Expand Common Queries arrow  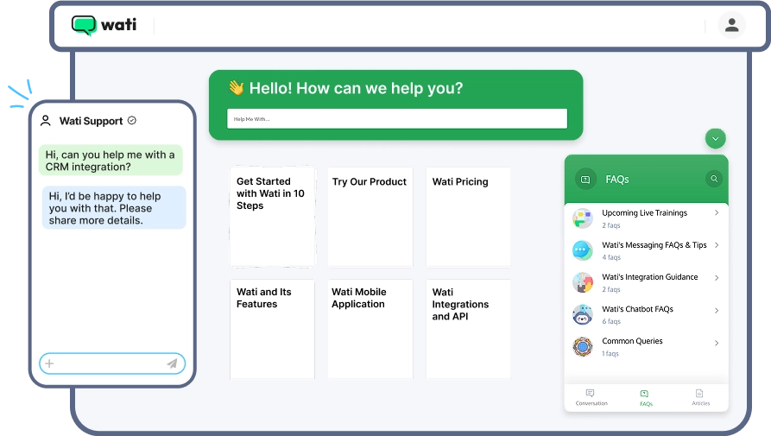[717, 343]
